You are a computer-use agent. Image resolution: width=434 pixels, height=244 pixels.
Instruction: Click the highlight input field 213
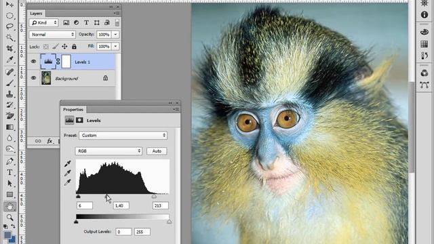[160, 205]
